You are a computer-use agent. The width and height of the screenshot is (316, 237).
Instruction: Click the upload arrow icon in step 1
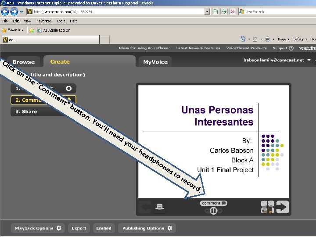(69, 89)
